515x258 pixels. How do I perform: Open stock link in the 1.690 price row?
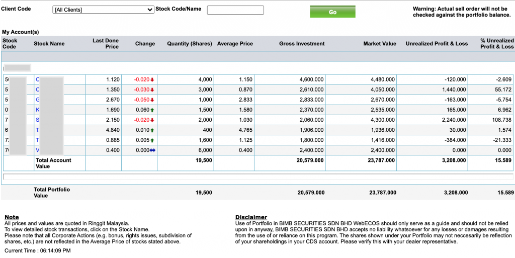click(37, 110)
